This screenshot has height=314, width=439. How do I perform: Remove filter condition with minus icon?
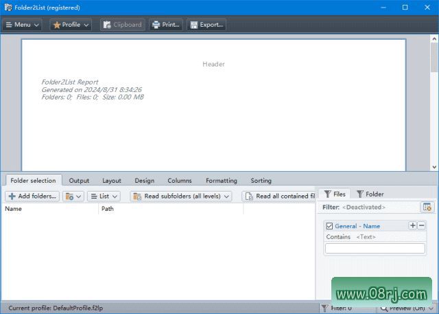pyautogui.click(x=421, y=225)
